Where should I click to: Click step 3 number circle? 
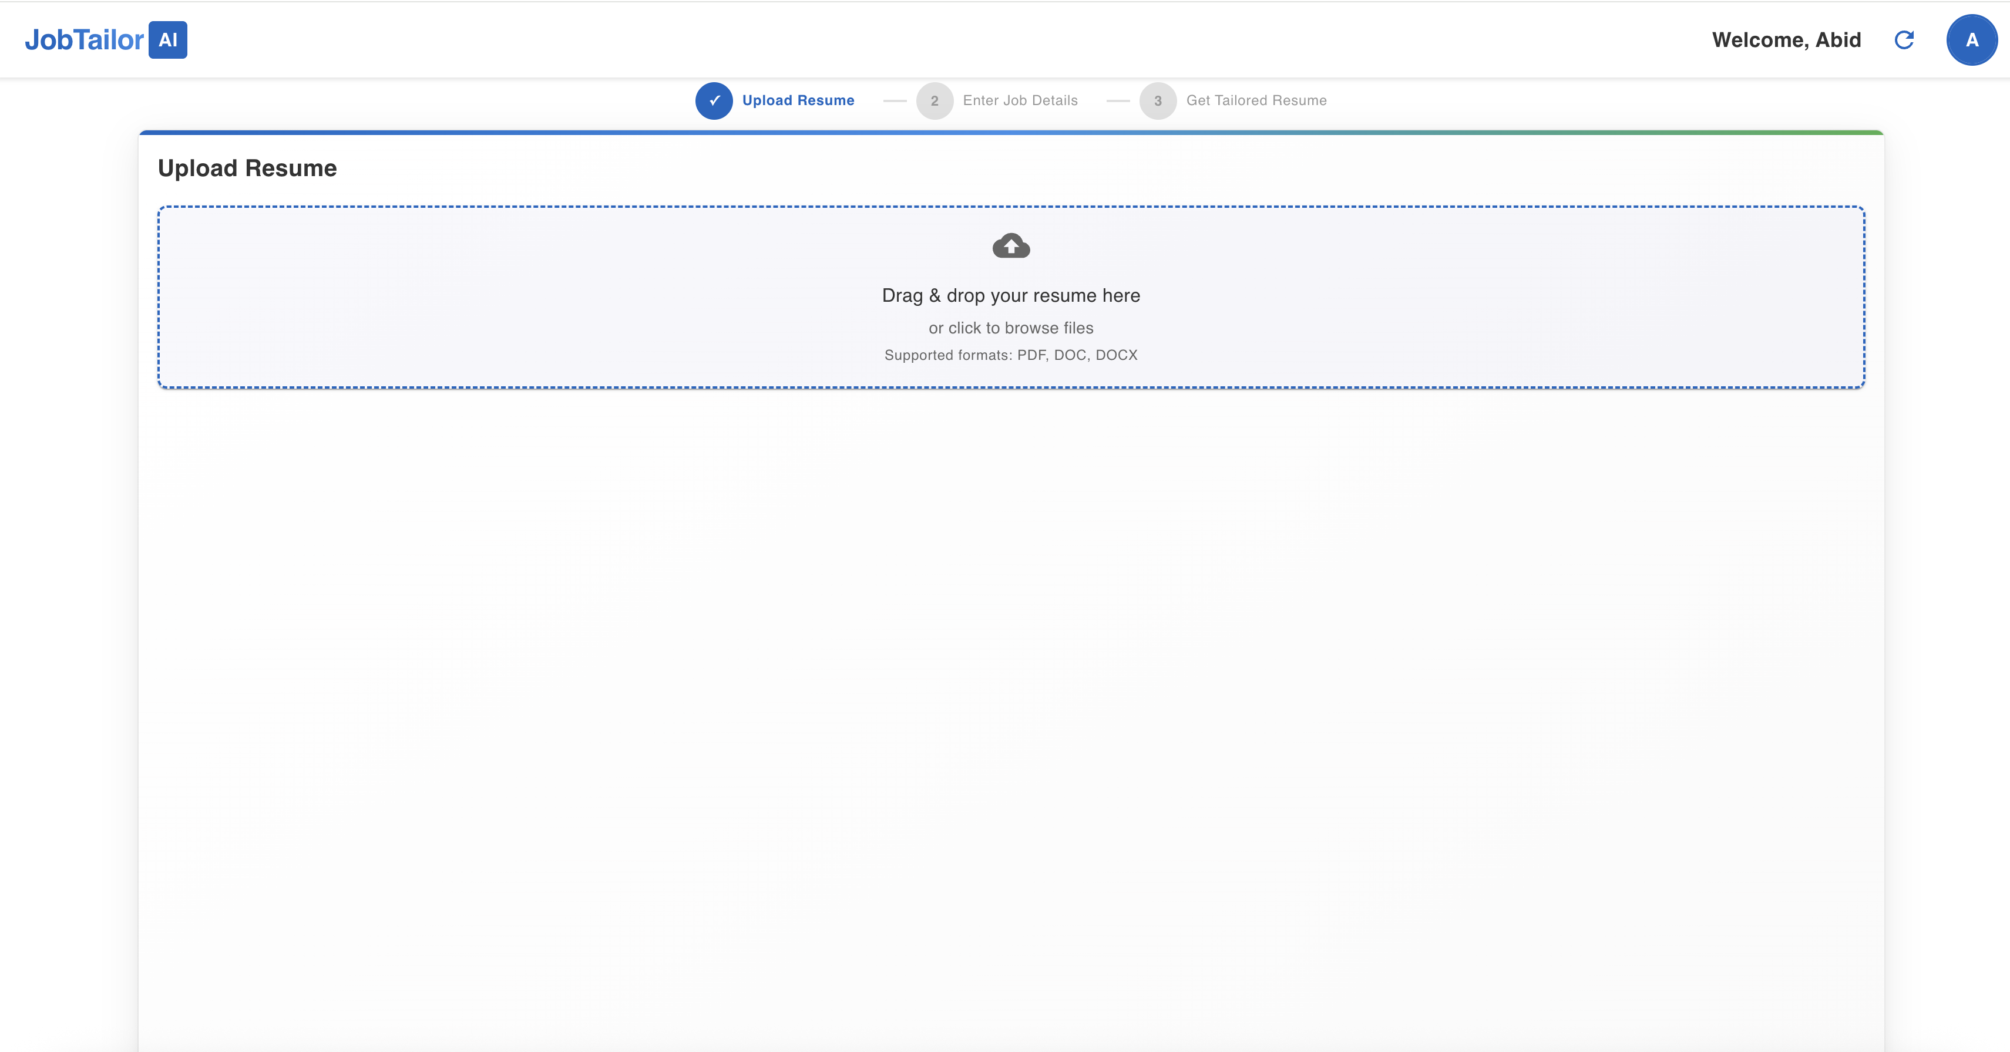[1157, 100]
